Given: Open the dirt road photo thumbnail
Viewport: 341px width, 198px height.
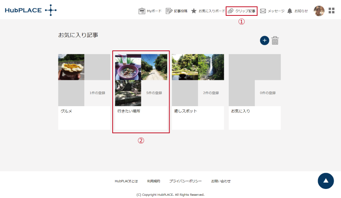Looking at the screenshot, I should point(154,67).
